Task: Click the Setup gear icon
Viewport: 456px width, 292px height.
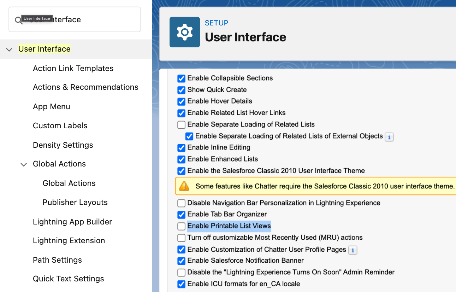Action: (x=184, y=32)
